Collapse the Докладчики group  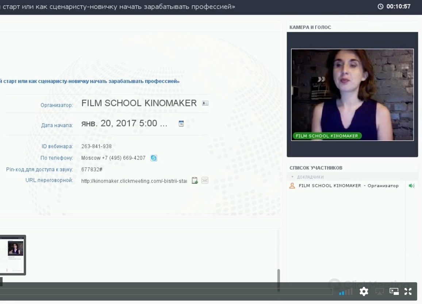tap(292, 177)
